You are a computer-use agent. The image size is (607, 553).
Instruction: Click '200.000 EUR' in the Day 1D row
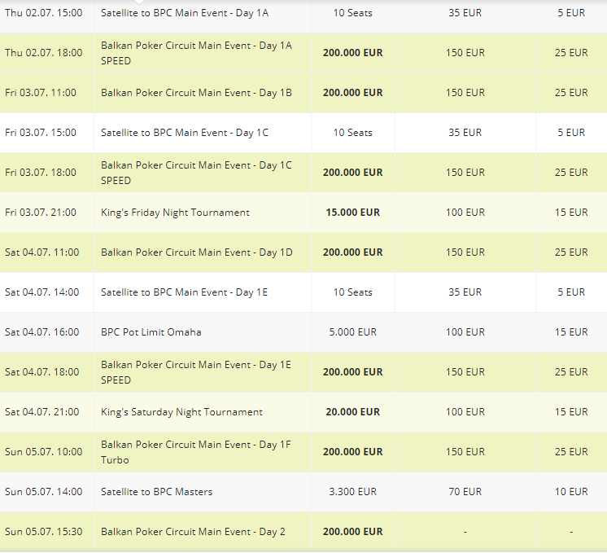click(352, 252)
